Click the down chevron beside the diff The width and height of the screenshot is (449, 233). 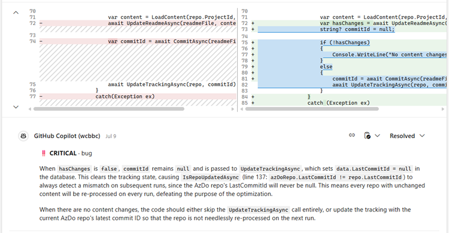click(x=16, y=107)
